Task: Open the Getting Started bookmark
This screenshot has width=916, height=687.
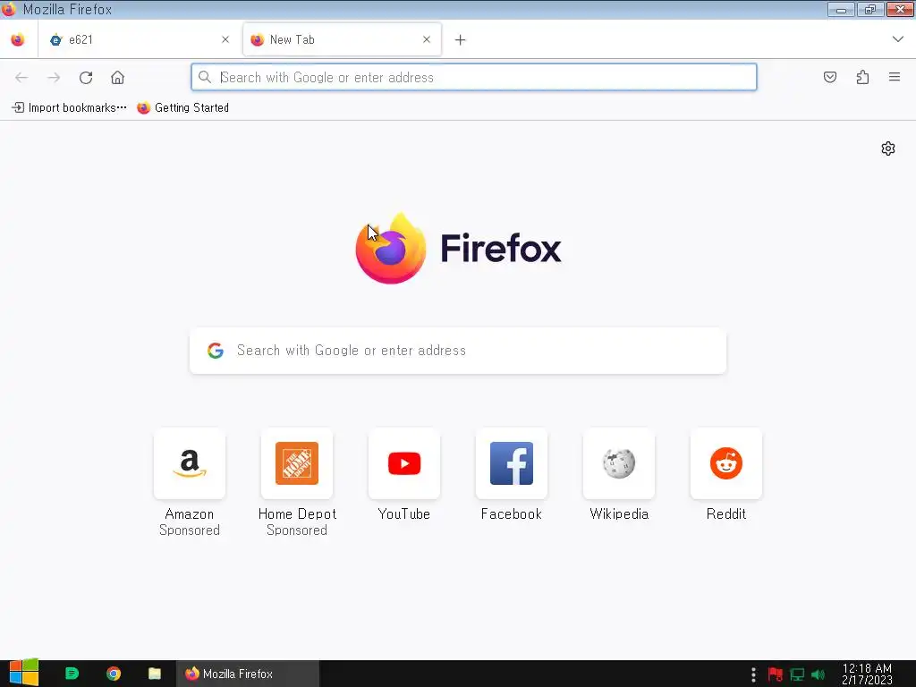Action: [x=182, y=107]
